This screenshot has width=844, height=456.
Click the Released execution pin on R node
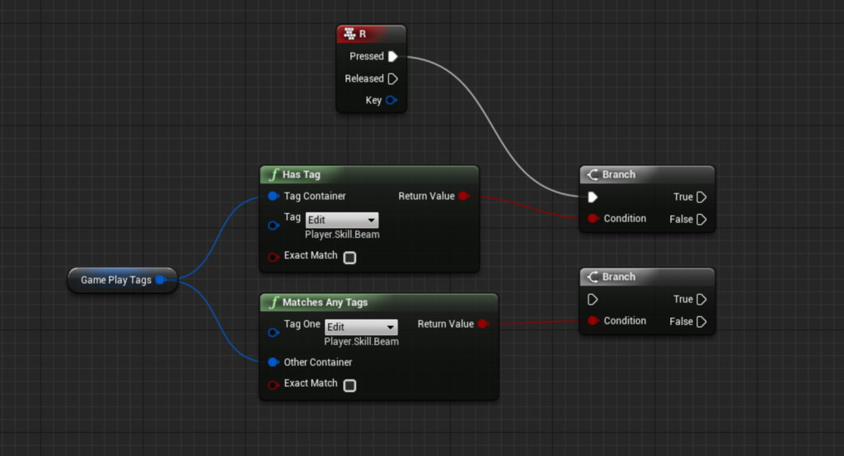[x=393, y=79]
